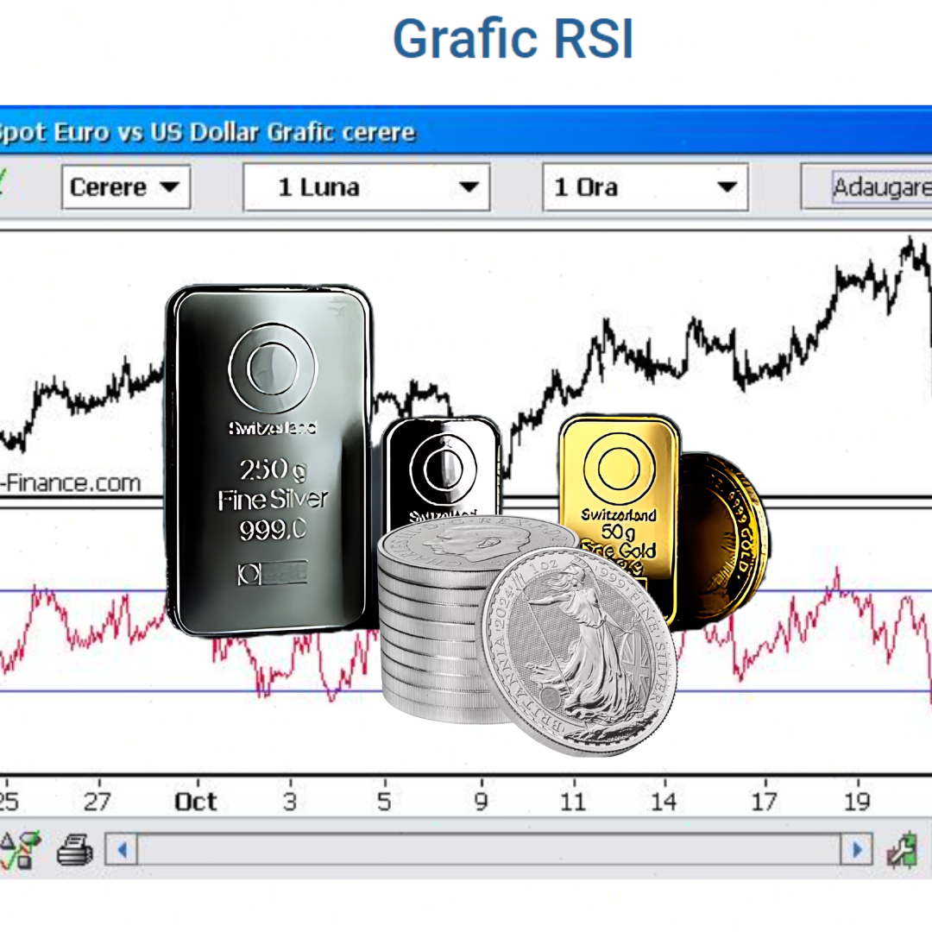
Task: Expand the 1 Luna period dropdown
Action: [367, 187]
